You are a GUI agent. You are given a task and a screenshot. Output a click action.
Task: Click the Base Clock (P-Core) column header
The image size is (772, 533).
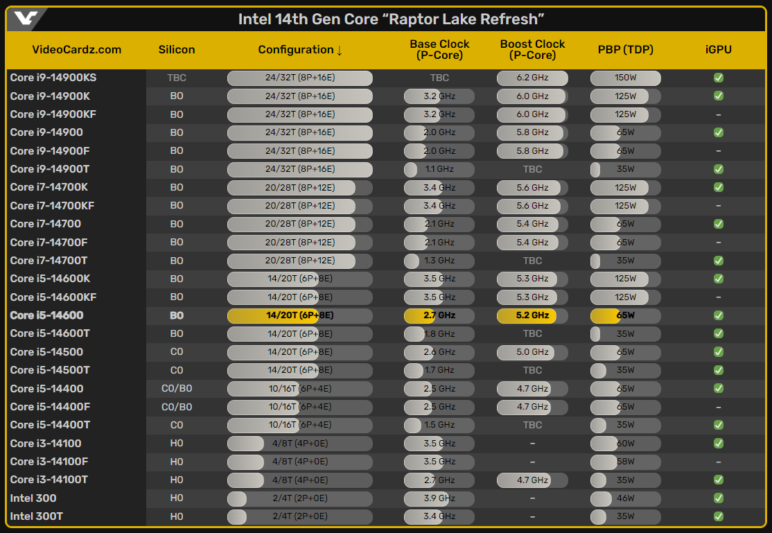(439, 50)
